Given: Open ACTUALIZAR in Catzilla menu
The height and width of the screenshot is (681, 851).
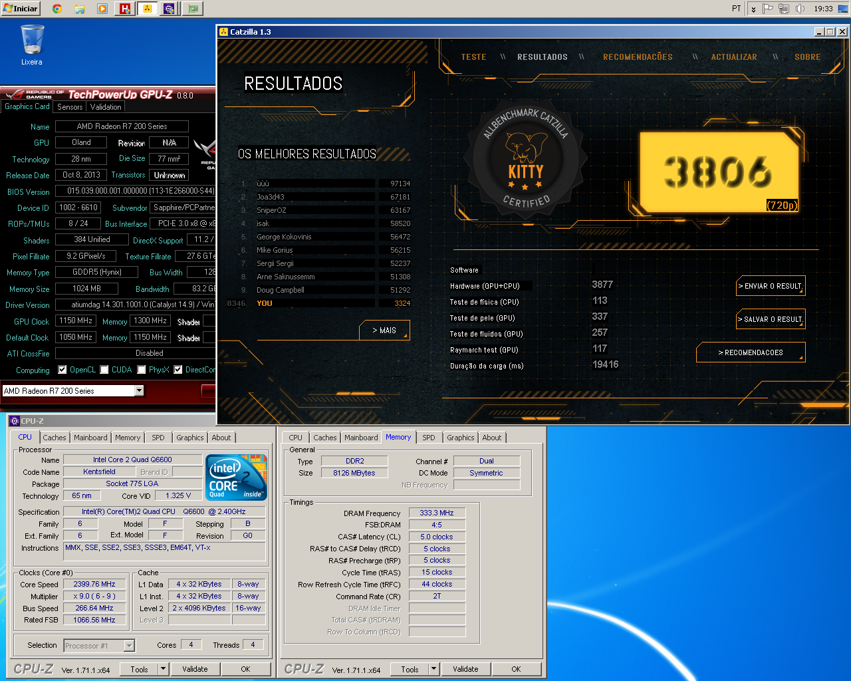Looking at the screenshot, I should coord(734,57).
